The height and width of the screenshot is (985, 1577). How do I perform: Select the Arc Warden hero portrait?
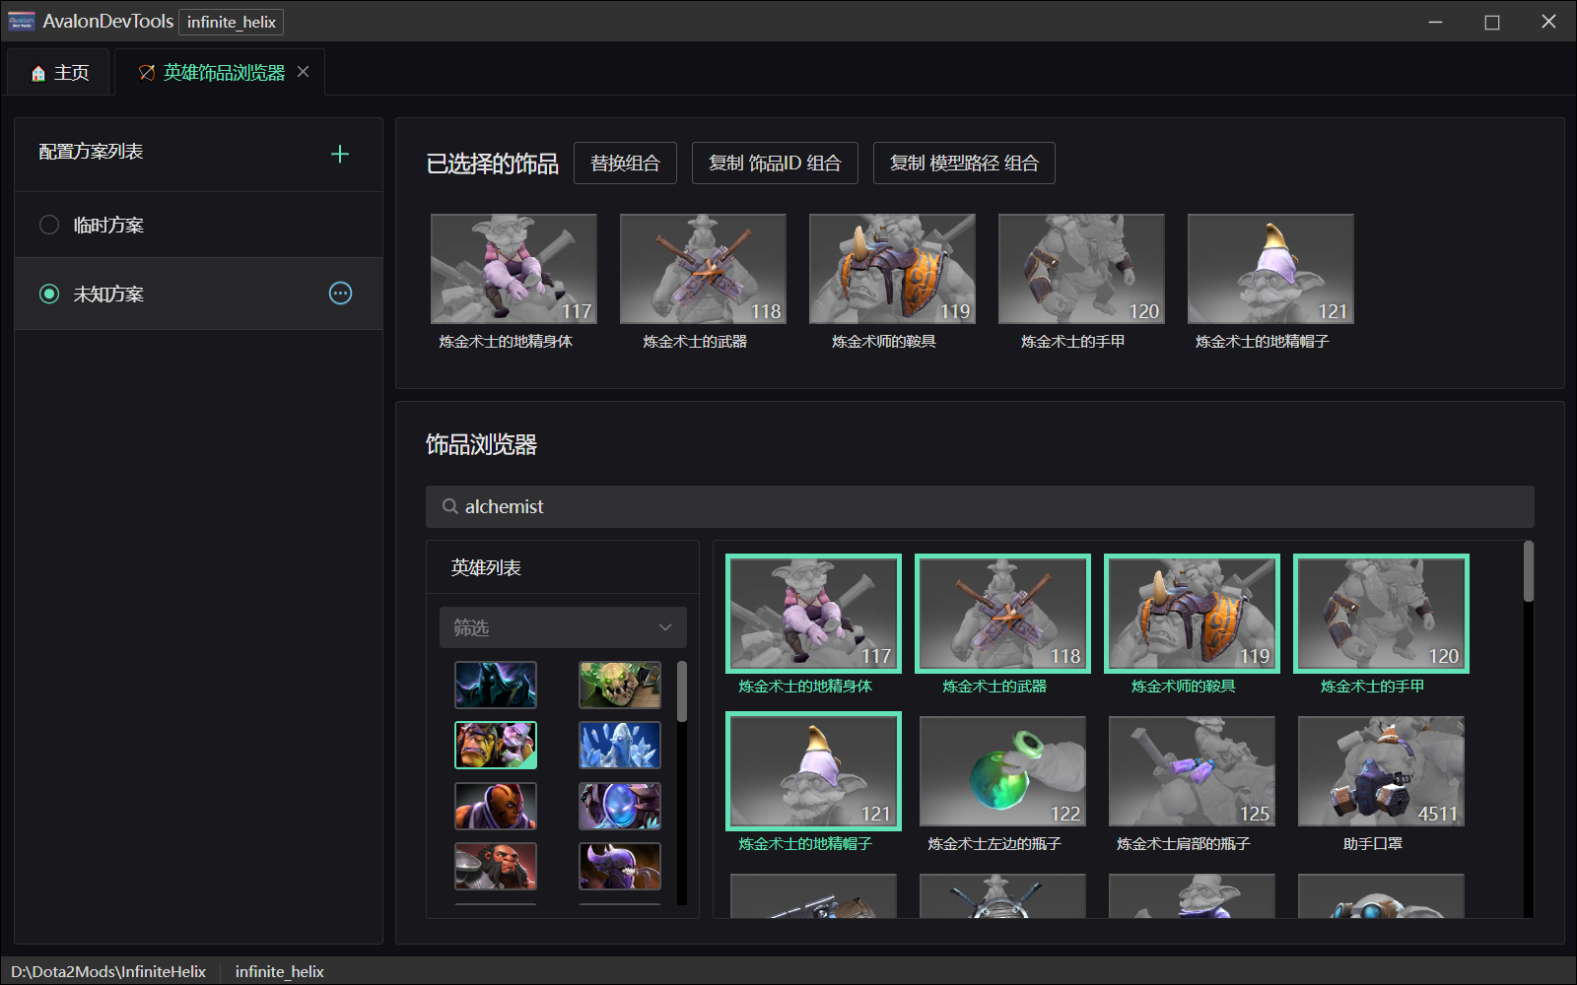pos(620,807)
